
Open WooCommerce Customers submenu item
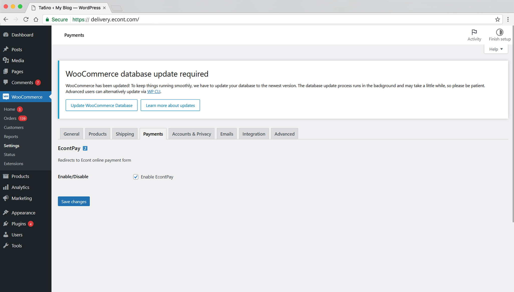coord(14,127)
